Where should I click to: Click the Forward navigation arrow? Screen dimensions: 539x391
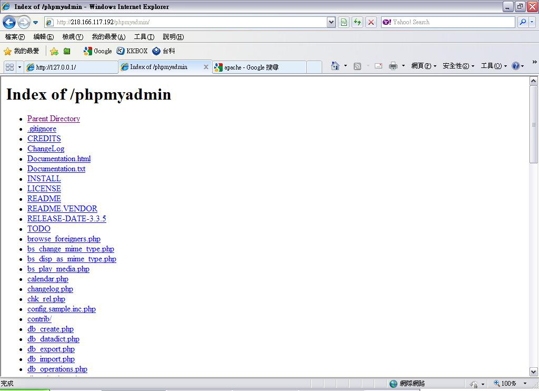pos(24,23)
